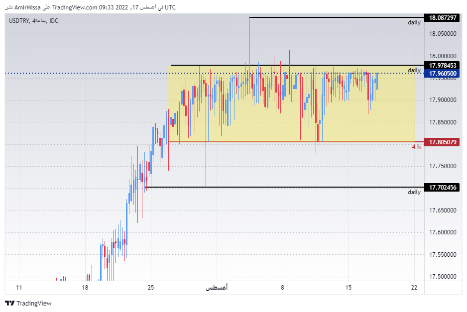Click the TradingView logo

coord(28,303)
